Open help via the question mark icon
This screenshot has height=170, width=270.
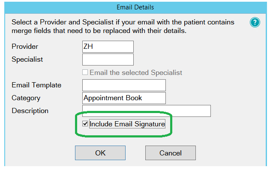tap(255, 22)
